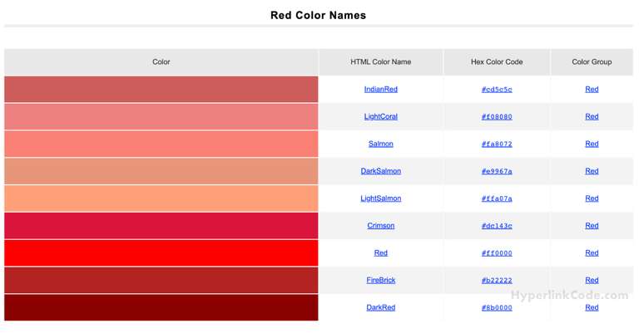Click the LightSalmon color swatch
The width and height of the screenshot is (639, 333).
pyautogui.click(x=161, y=198)
